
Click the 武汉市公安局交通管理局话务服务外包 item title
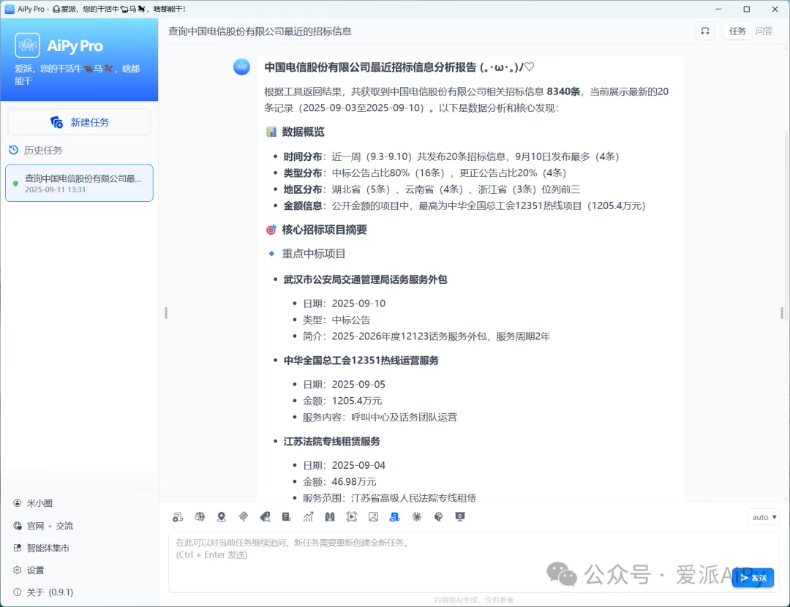(365, 279)
